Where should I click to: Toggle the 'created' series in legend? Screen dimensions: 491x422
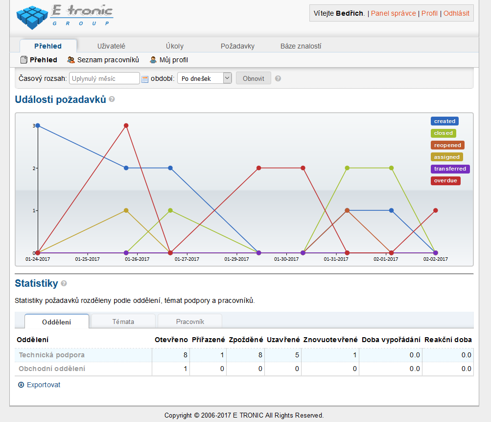pyautogui.click(x=444, y=121)
